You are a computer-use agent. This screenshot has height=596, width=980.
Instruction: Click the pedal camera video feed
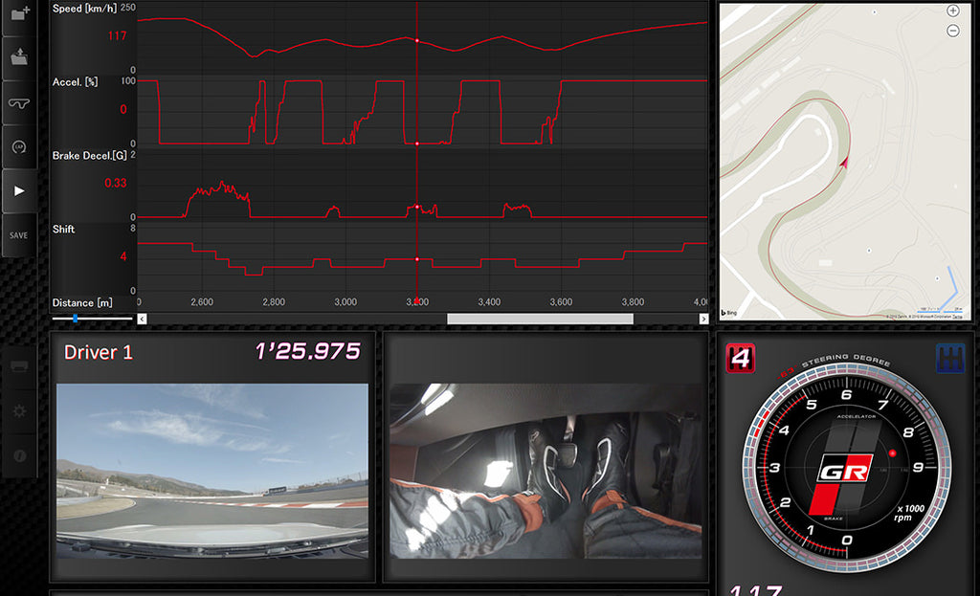click(546, 470)
